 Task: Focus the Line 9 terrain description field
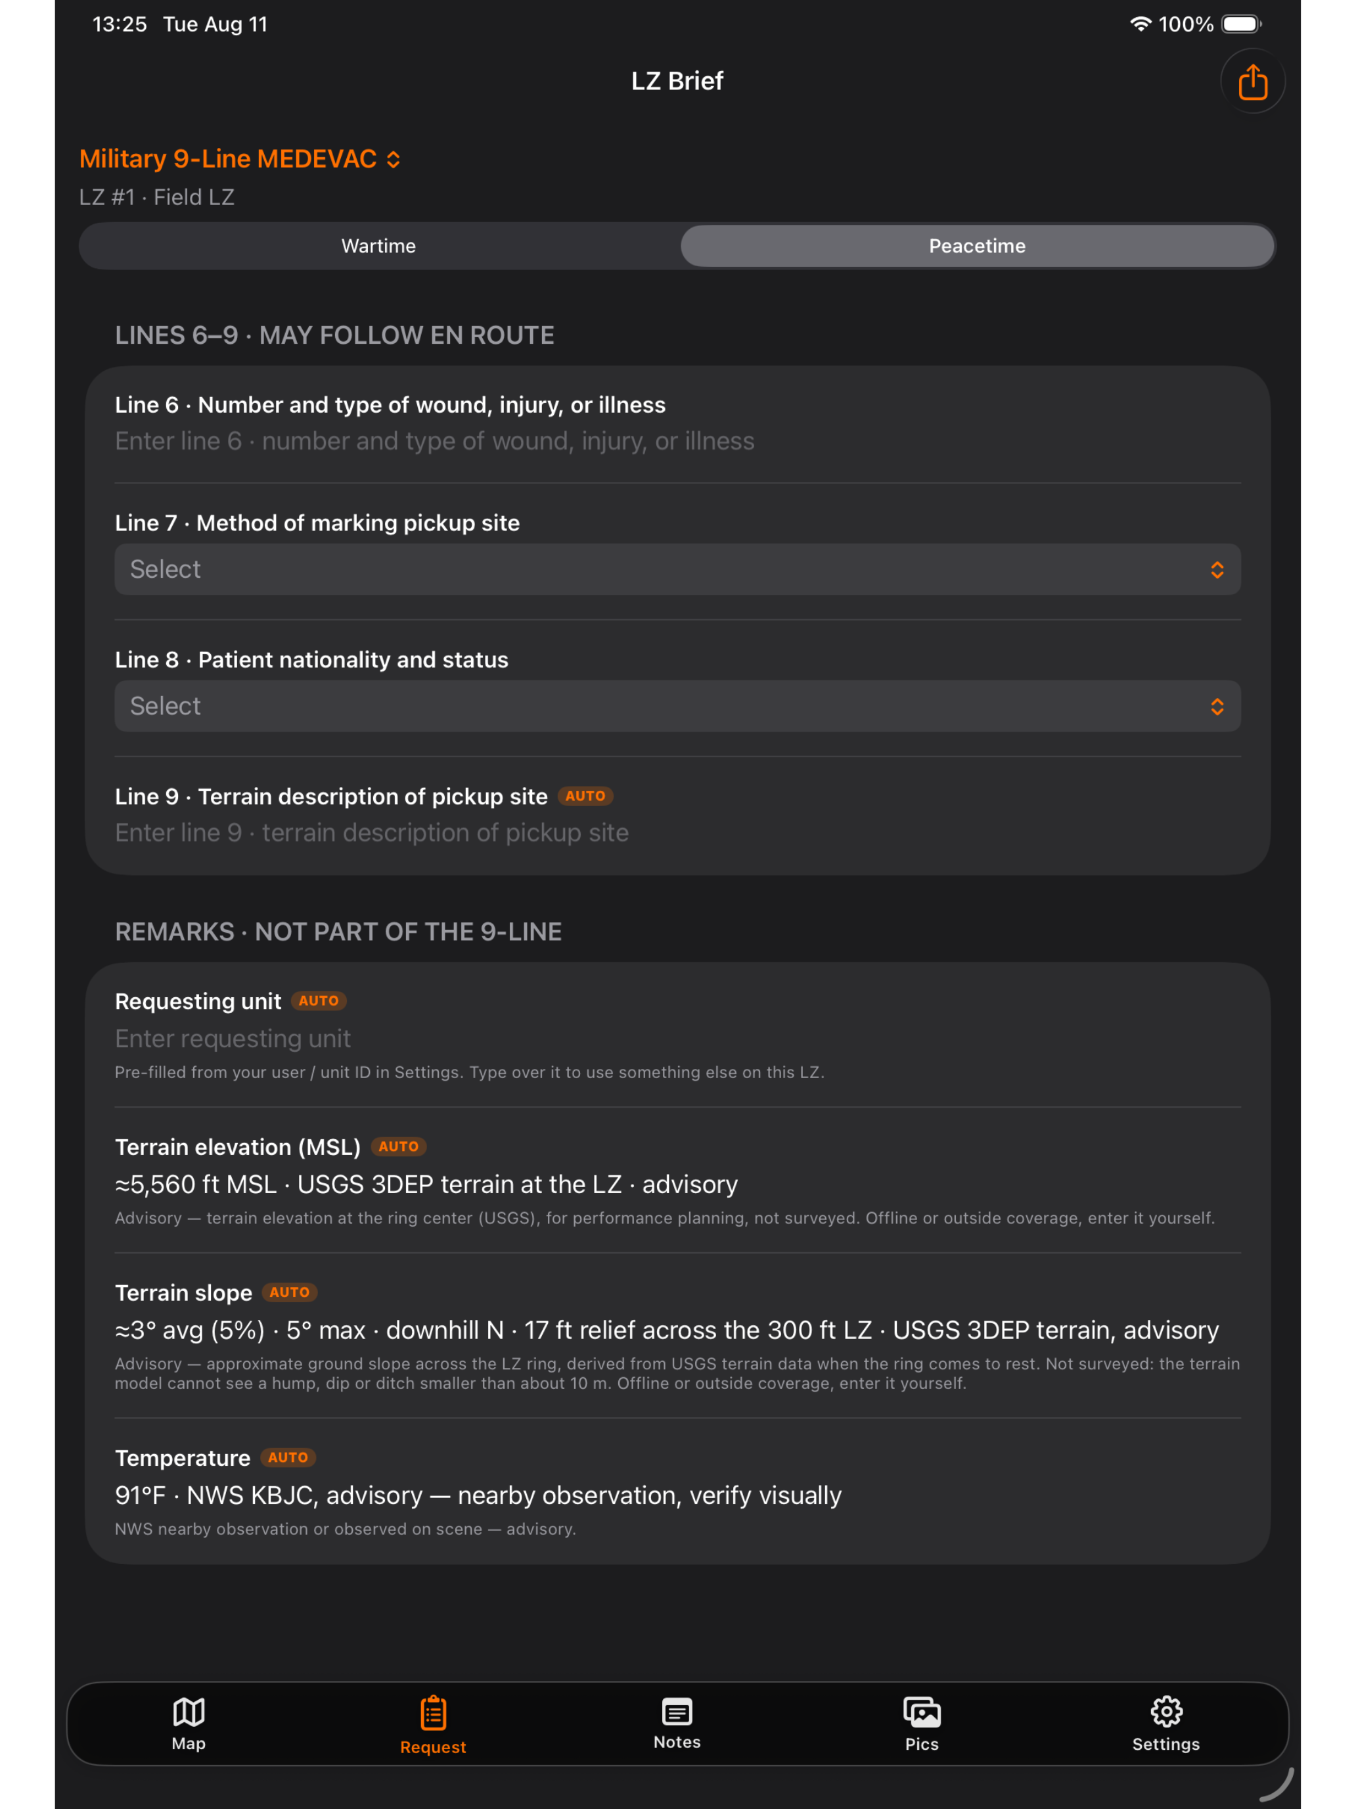pyautogui.click(x=677, y=833)
